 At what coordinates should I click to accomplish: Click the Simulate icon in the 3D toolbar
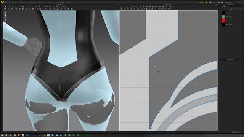(x=5, y=7)
